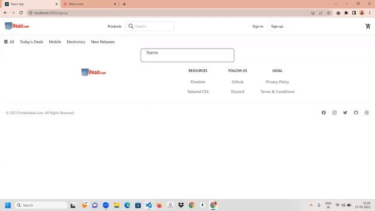This screenshot has height=211, width=375.
Task: Open the Flowbite resource link
Action: pyautogui.click(x=198, y=82)
